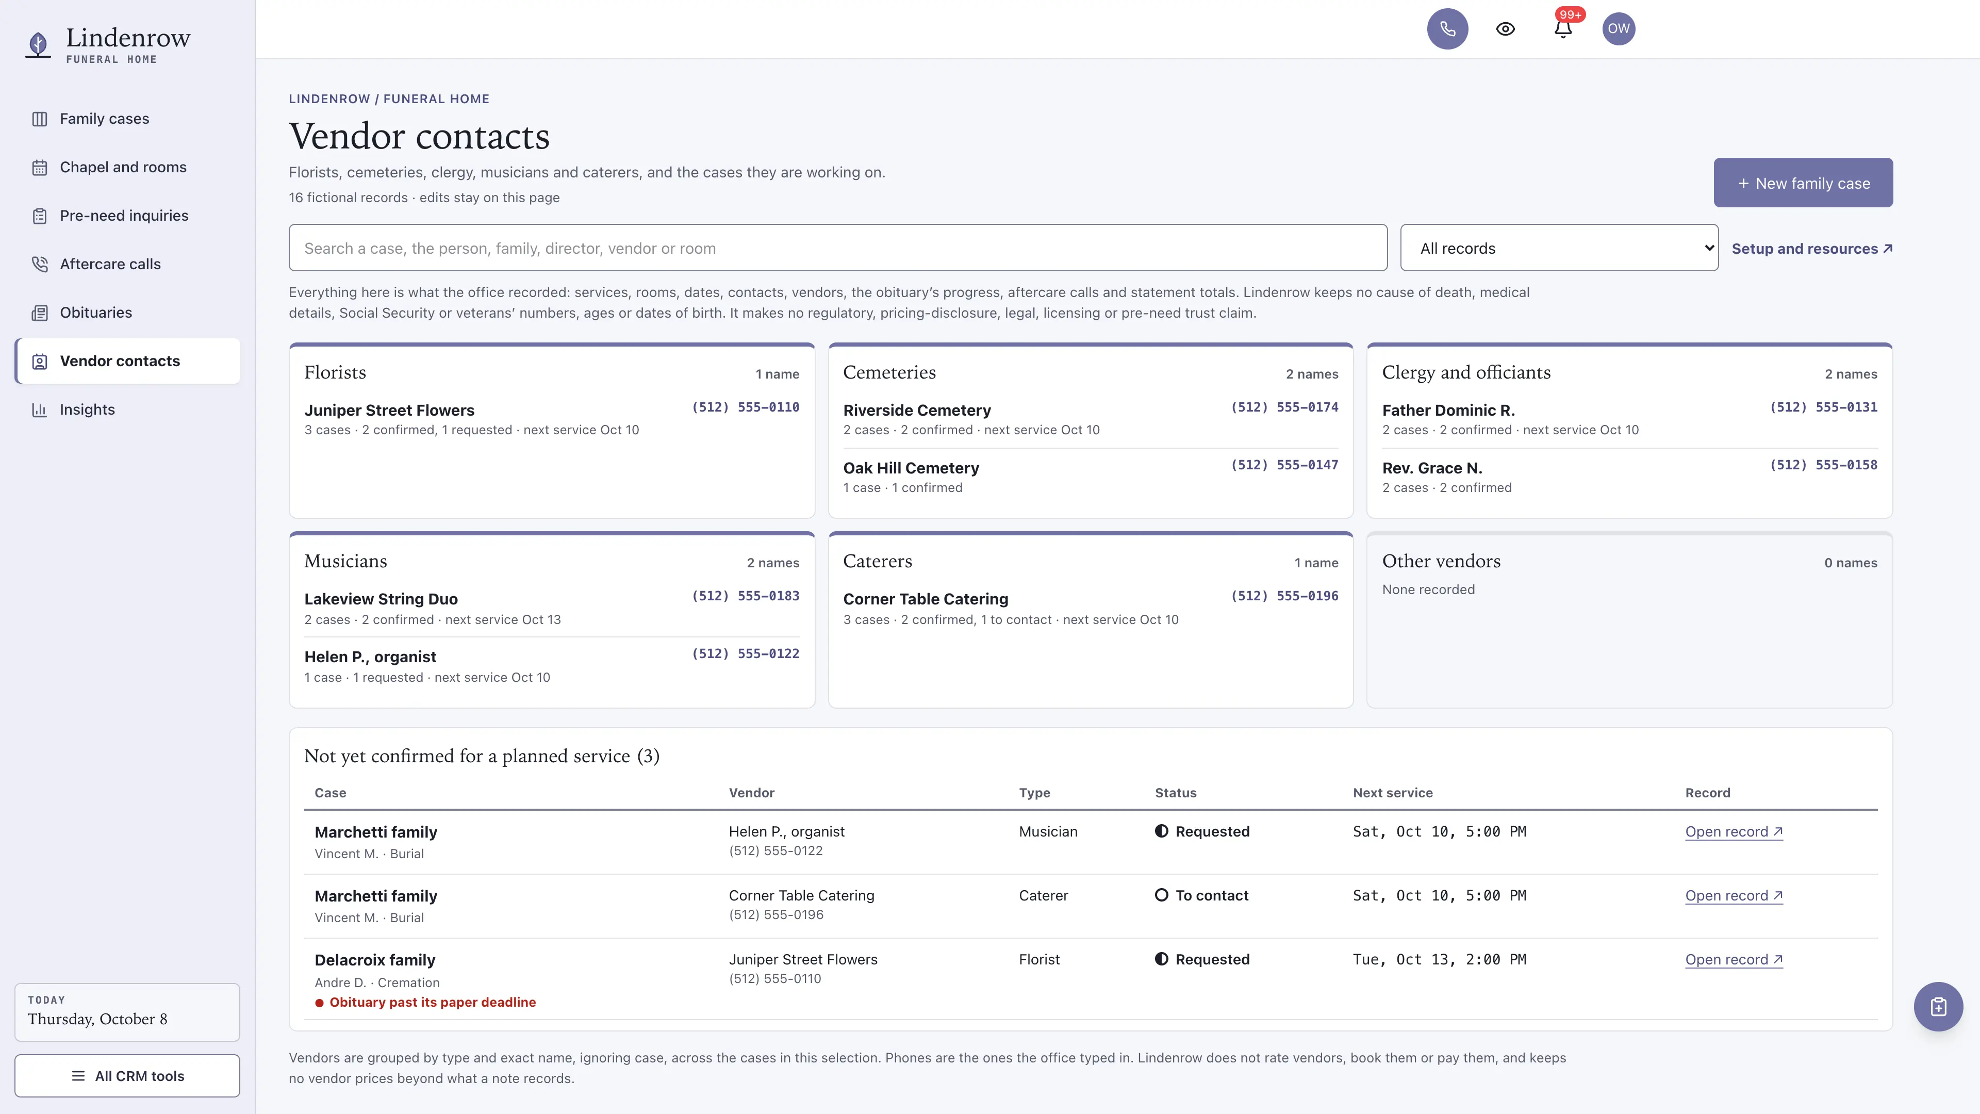Click the Other vendors card heading
This screenshot has width=1980, height=1114.
pyautogui.click(x=1441, y=561)
